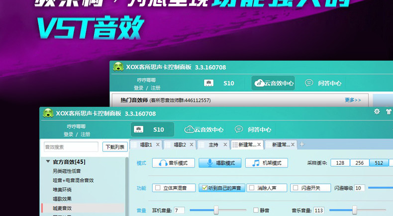This screenshot has height=216, width=393.
Task: Click 登录 link in back window
Action: pos(138,88)
